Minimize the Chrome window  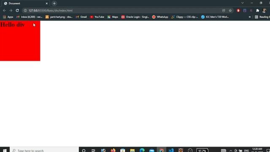252,3
